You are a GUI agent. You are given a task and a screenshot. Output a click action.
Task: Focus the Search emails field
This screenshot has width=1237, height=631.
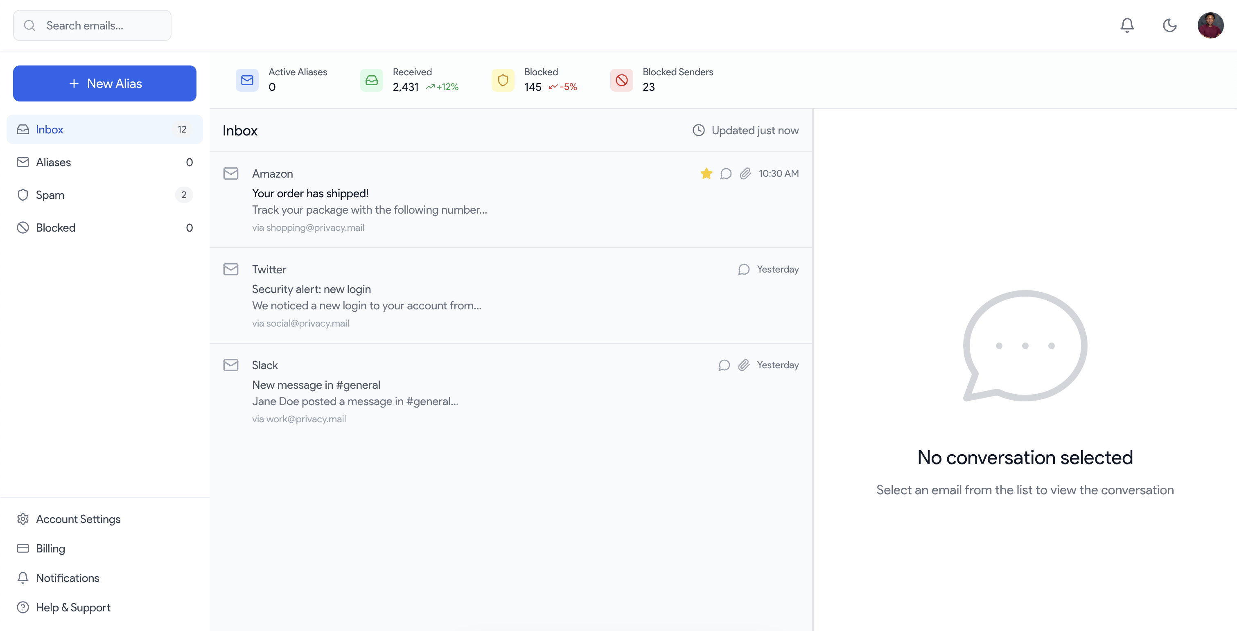tap(92, 25)
